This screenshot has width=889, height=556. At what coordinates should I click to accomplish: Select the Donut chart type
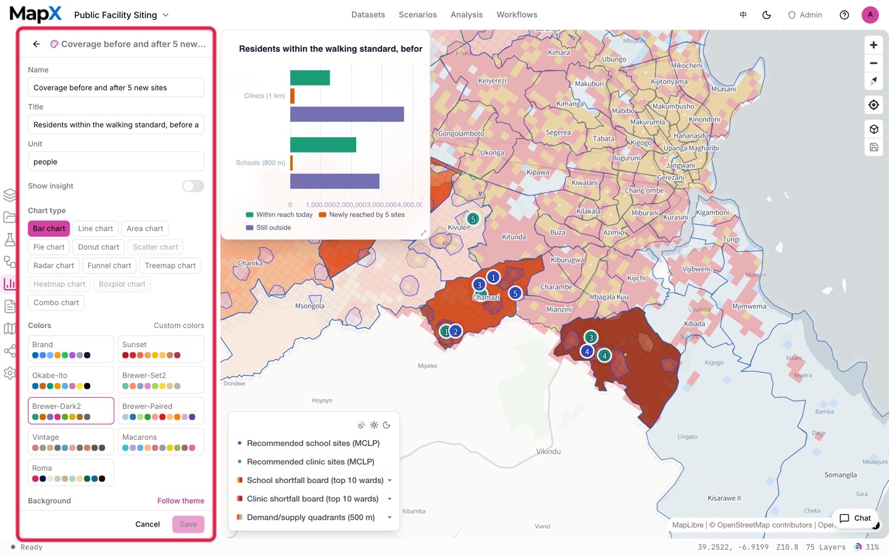click(99, 247)
